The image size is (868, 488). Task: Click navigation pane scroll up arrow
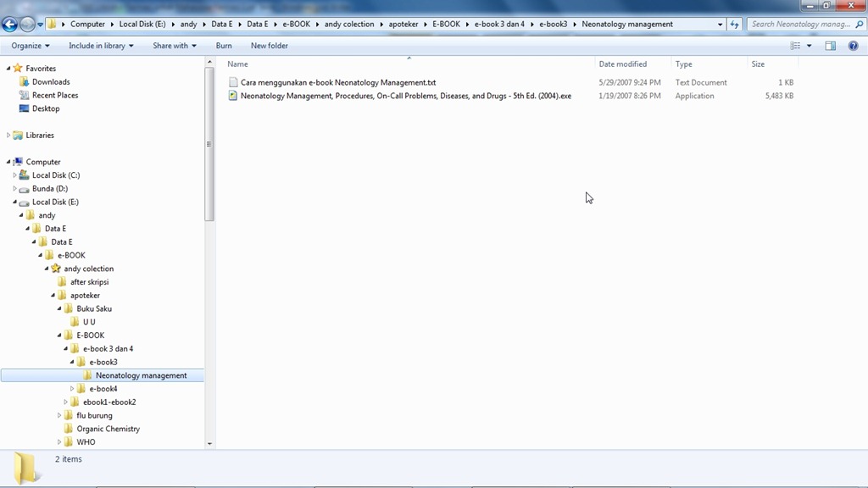pyautogui.click(x=209, y=62)
